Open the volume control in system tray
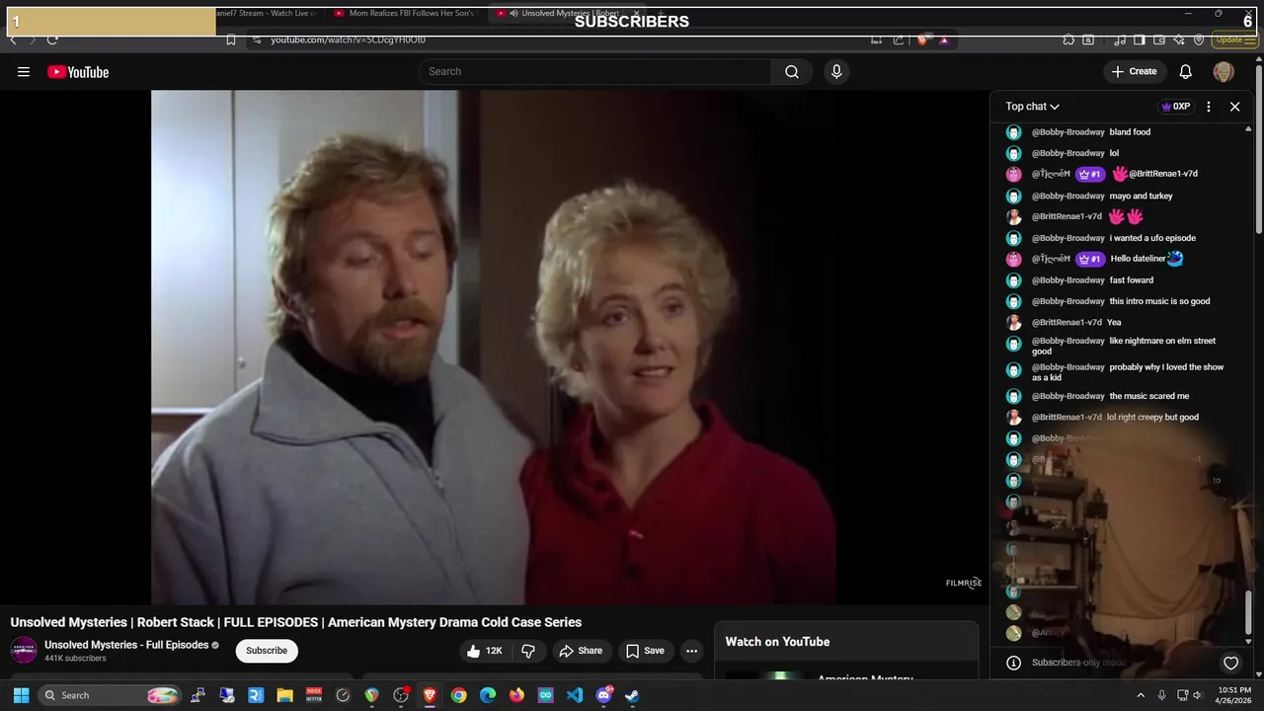Screen dimensions: 1264x711 pyautogui.click(x=1198, y=695)
